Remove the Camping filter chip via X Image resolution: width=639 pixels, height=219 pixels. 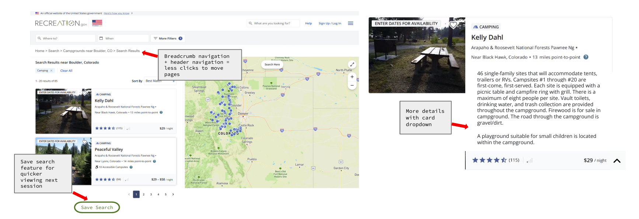pos(51,70)
